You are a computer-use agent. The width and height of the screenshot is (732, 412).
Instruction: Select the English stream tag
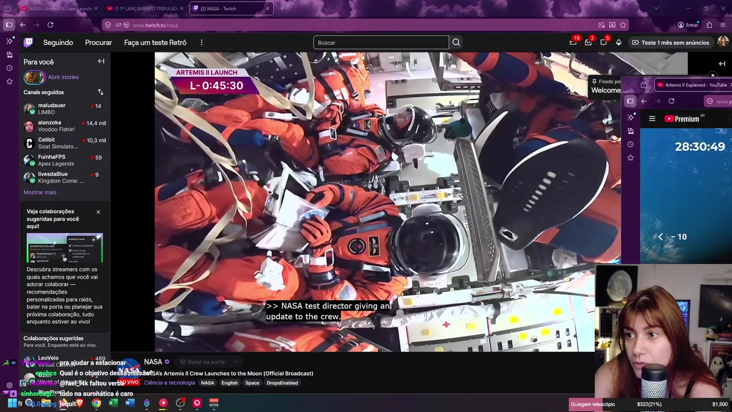pos(229,383)
